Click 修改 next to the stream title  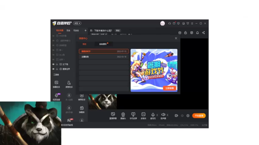tap(118, 31)
